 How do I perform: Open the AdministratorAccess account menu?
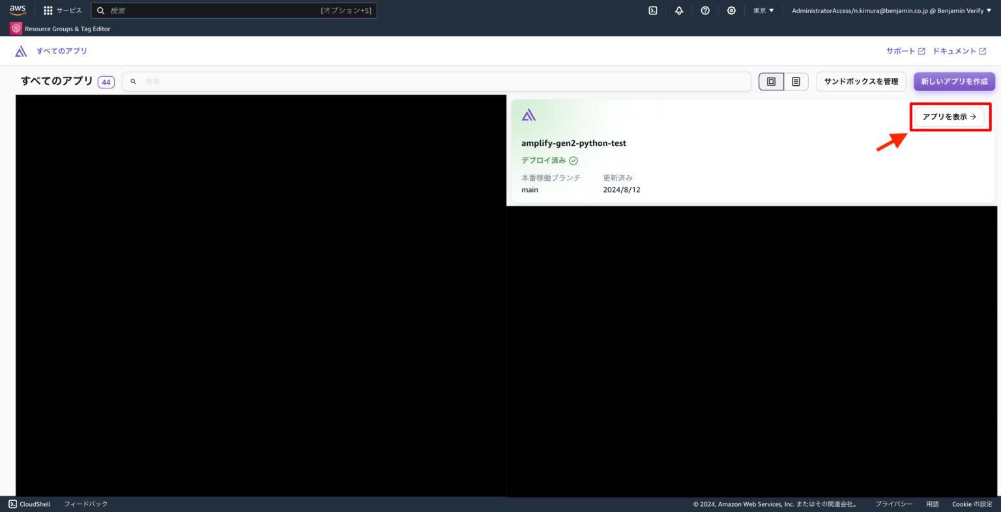pos(890,10)
